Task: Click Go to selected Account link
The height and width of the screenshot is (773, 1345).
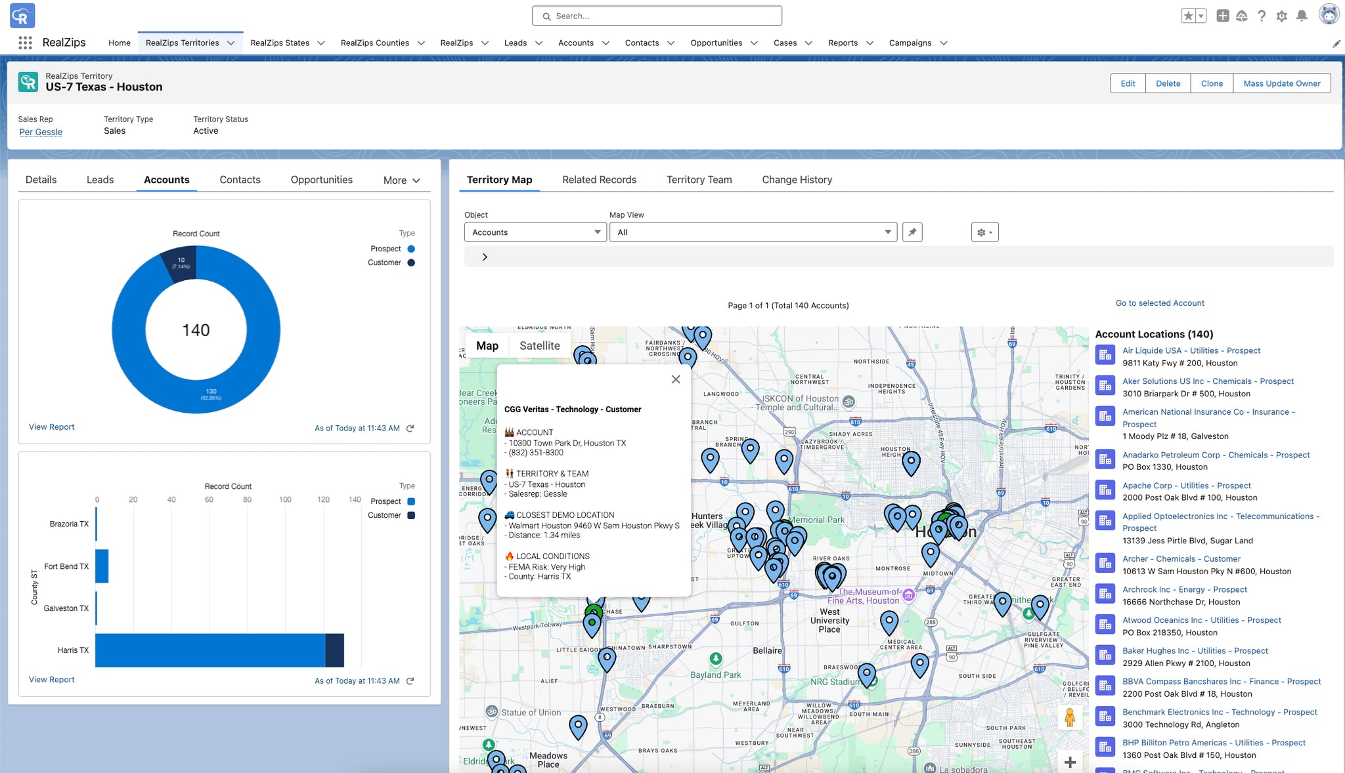Action: [1160, 303]
